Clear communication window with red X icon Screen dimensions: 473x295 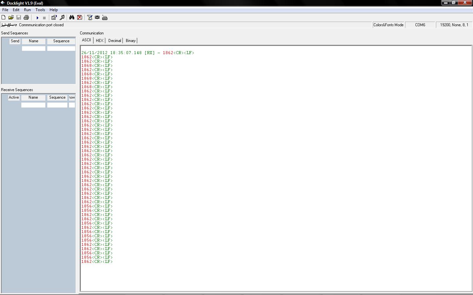(x=79, y=17)
